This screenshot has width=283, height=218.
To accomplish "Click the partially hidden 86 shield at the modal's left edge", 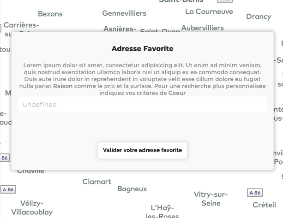I will click(5, 158).
